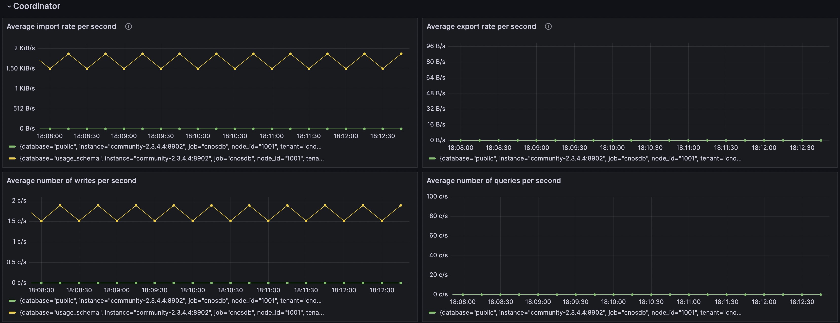Click green color swatch in import legend
Screen dimensions: 840x323
[12, 147]
